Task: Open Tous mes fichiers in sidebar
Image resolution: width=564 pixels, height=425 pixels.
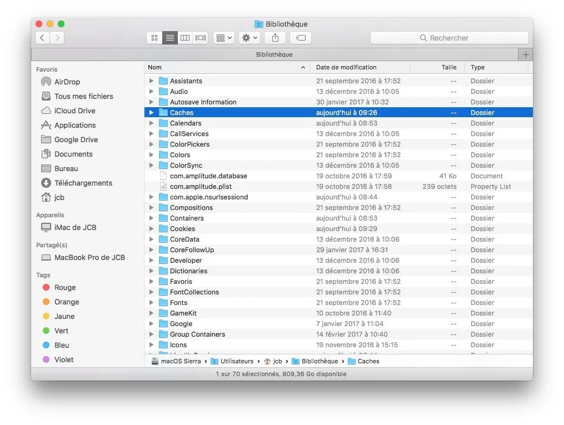Action: click(77, 96)
